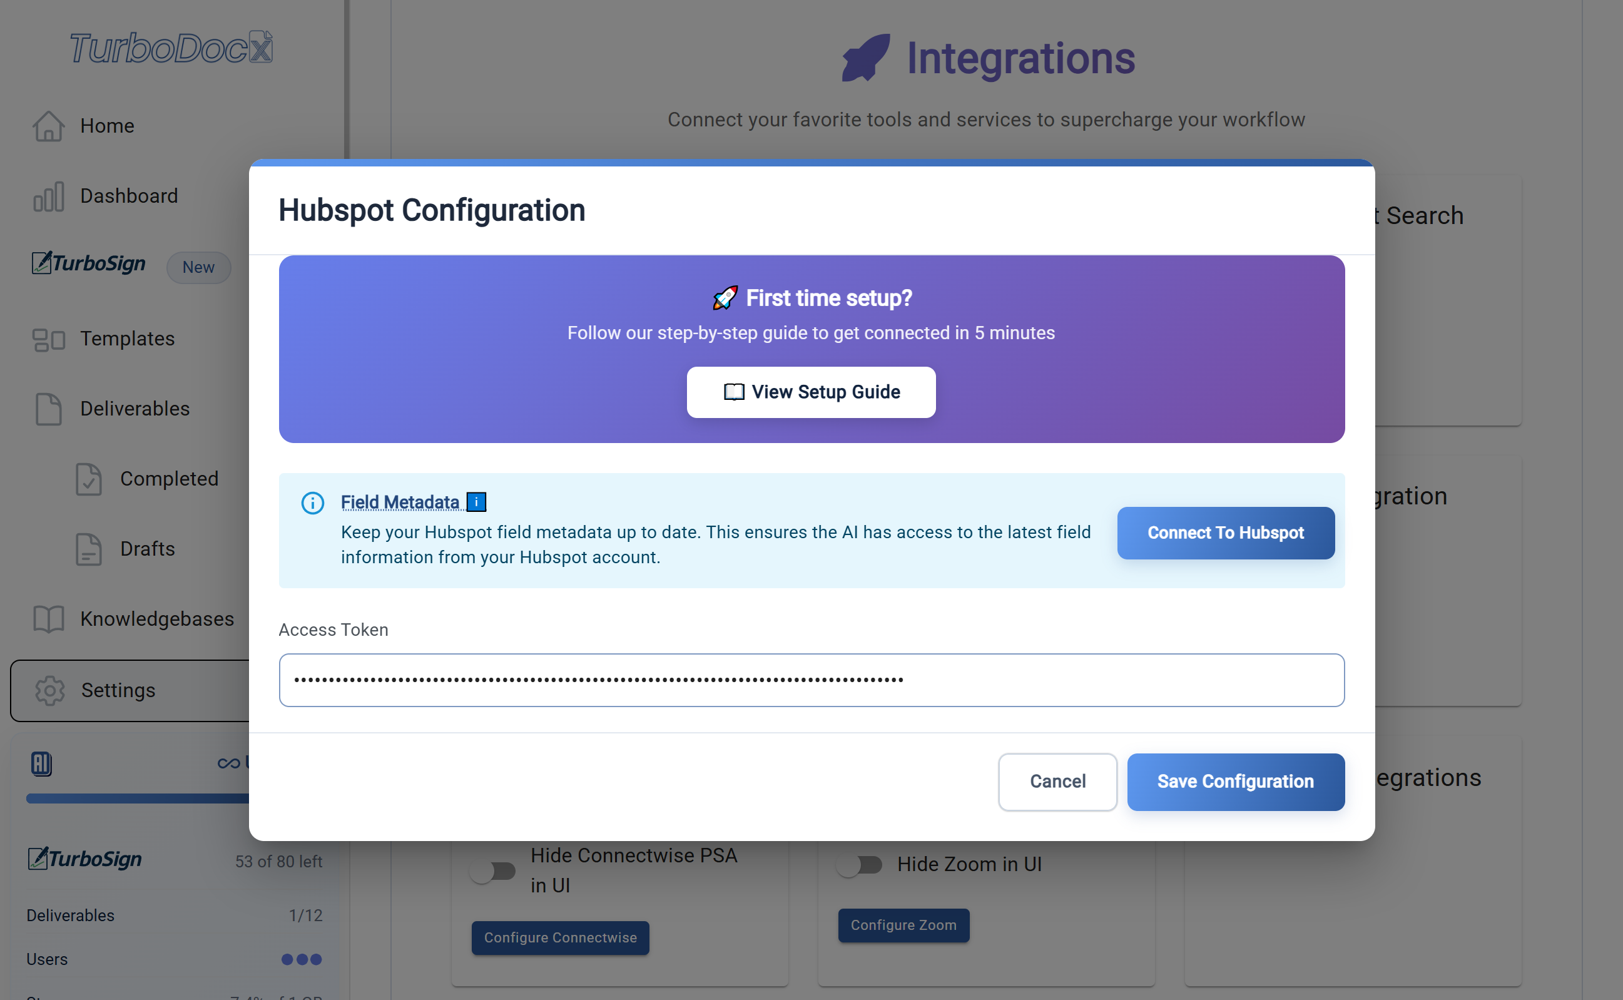Click Save Configuration
This screenshot has height=1000, width=1623.
tap(1236, 782)
